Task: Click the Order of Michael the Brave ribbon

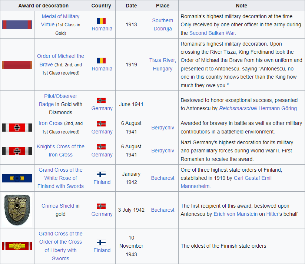Action: tap(17, 65)
